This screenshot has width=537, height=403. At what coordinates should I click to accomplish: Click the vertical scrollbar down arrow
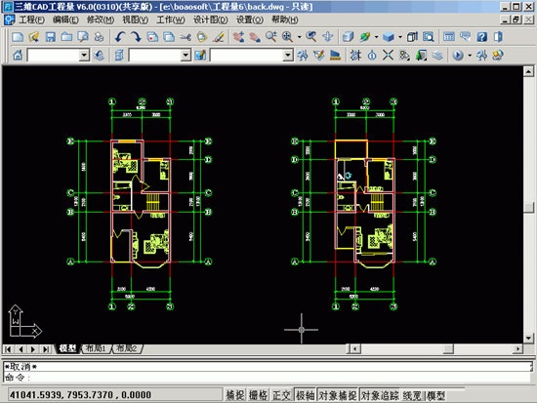[x=528, y=338]
